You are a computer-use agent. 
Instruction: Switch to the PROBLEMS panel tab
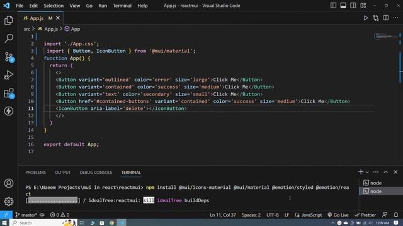pyautogui.click(x=35, y=173)
